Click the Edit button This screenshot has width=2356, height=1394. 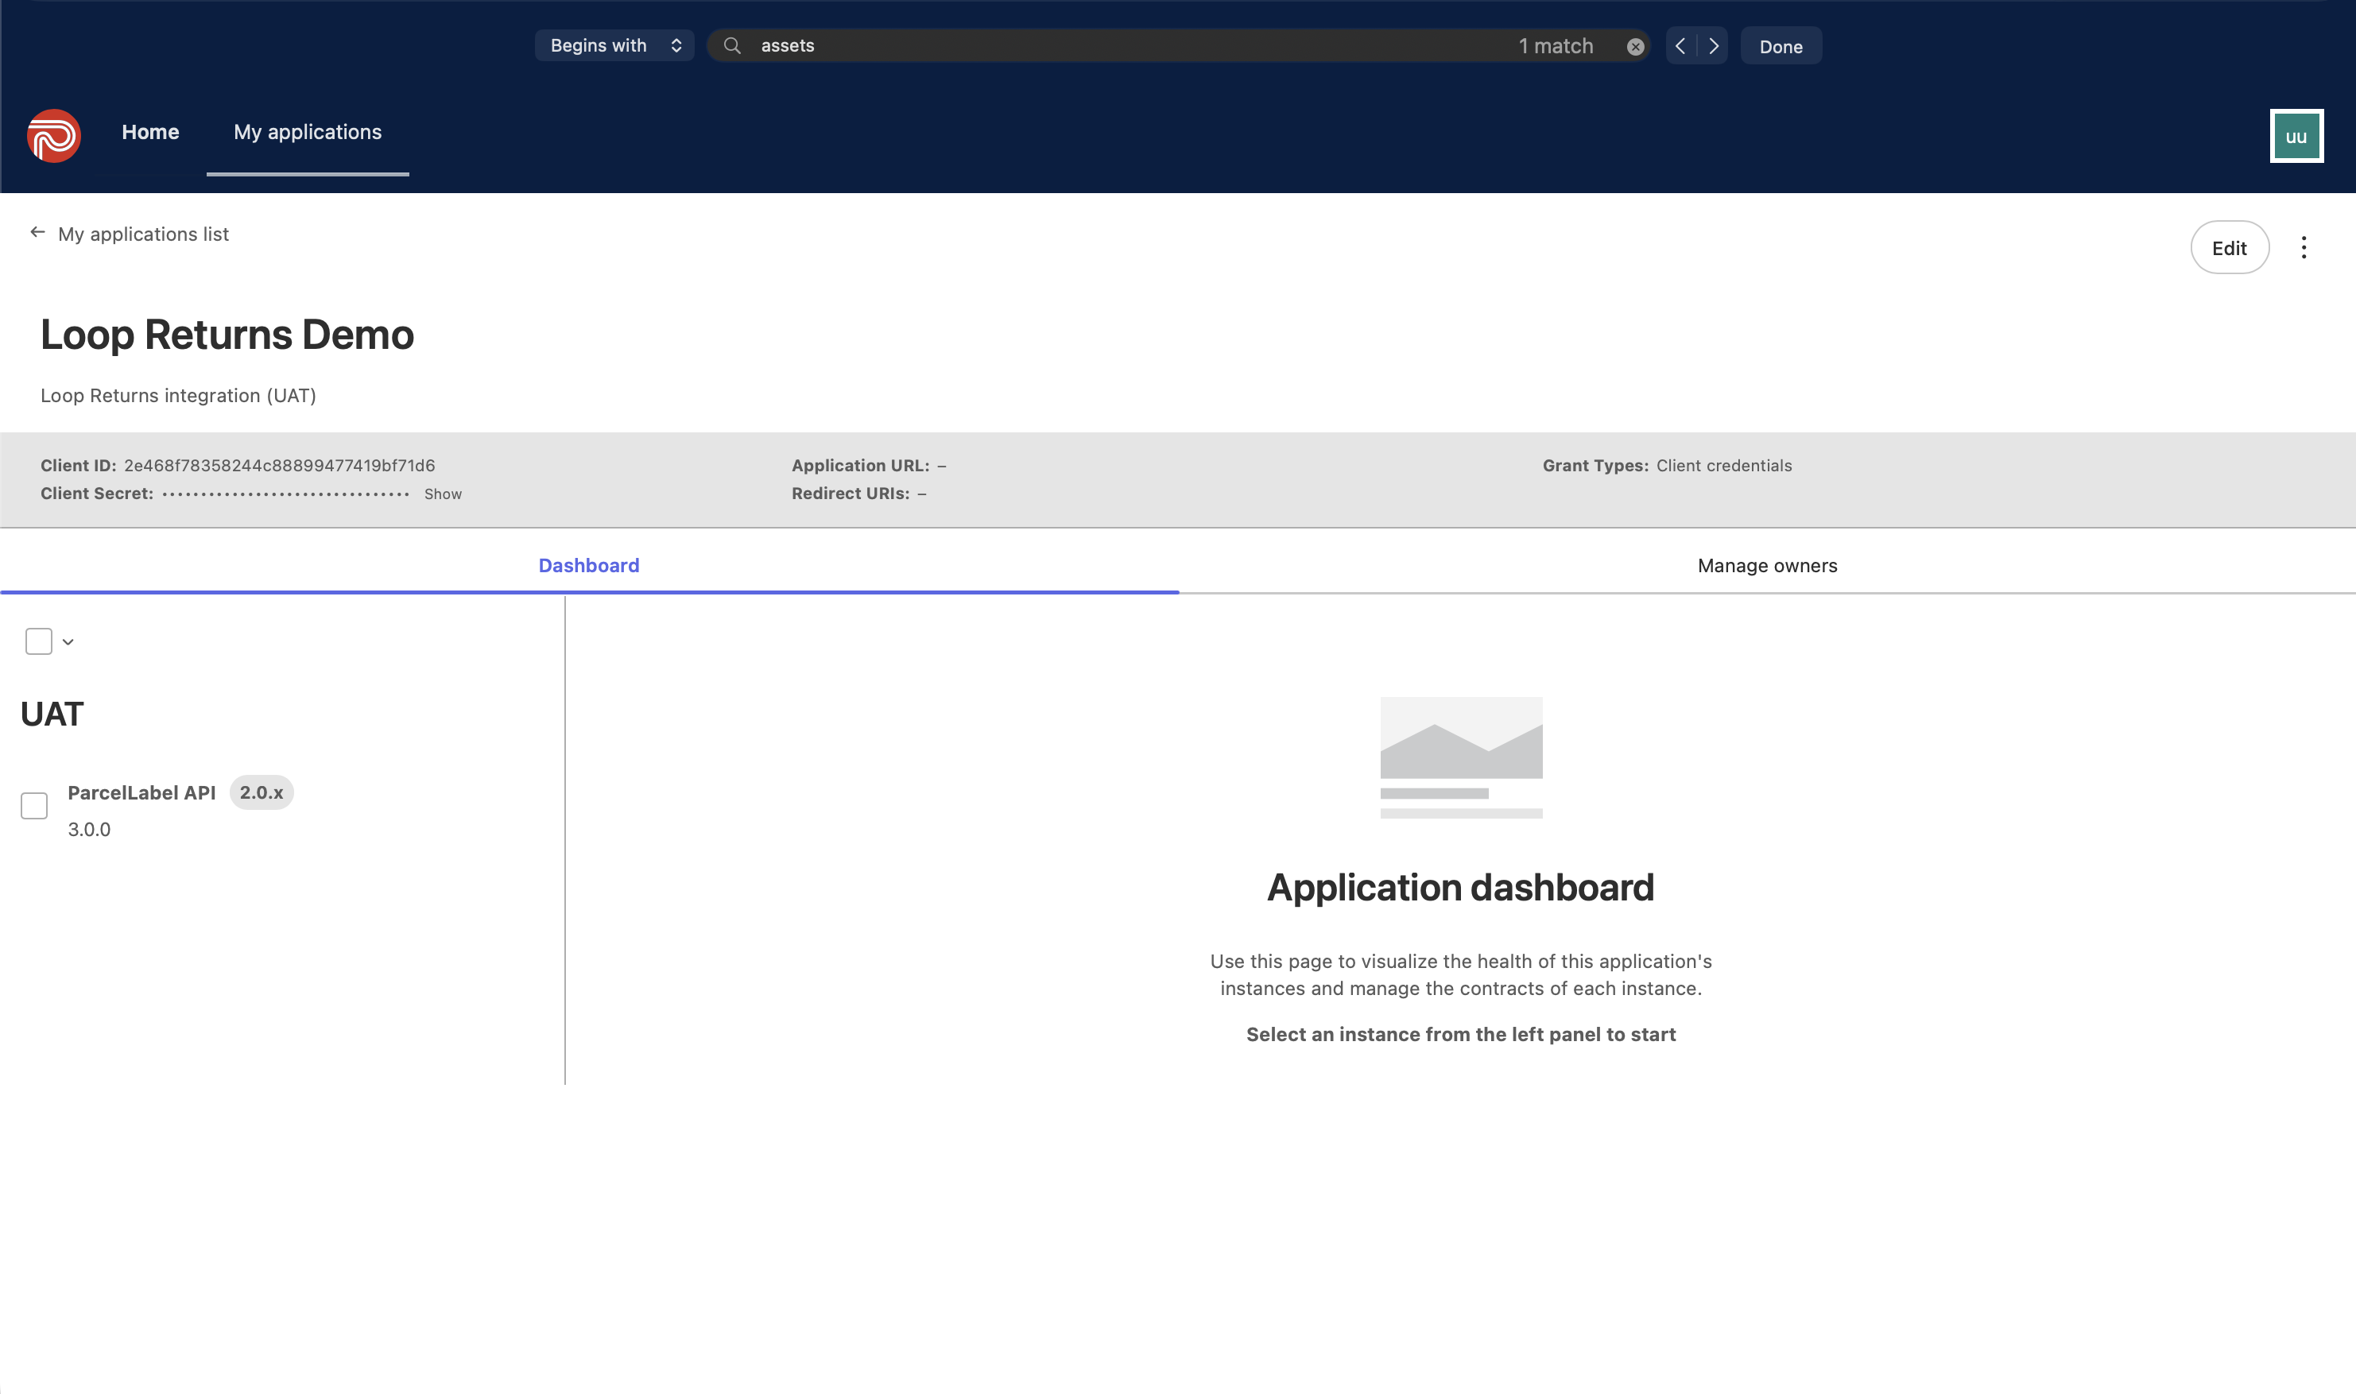coord(2229,248)
